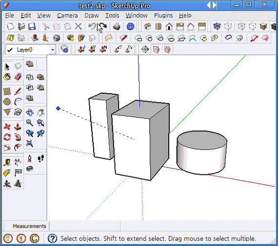Select the Paint Bucket tool
278x246 pixels.
(7, 77)
